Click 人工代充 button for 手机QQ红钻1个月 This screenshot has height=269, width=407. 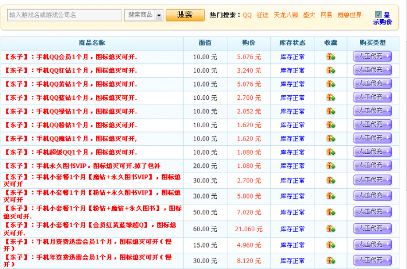373,70
